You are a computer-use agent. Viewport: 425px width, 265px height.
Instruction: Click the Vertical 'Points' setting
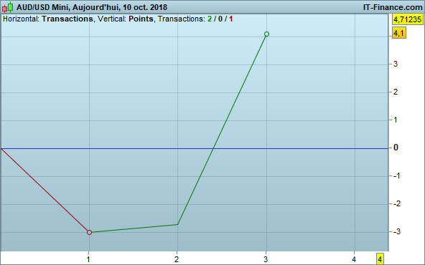(141, 19)
